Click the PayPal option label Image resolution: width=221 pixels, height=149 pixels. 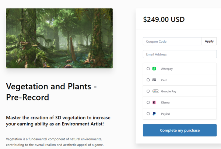[165, 114]
